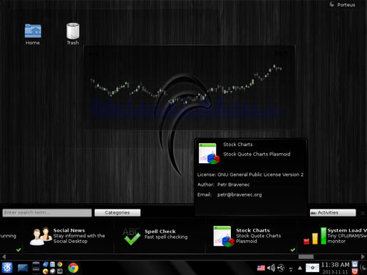Screen dimensions: 367x275
Task: Launch Google Chrome from the taskbar
Action: (x=73, y=268)
